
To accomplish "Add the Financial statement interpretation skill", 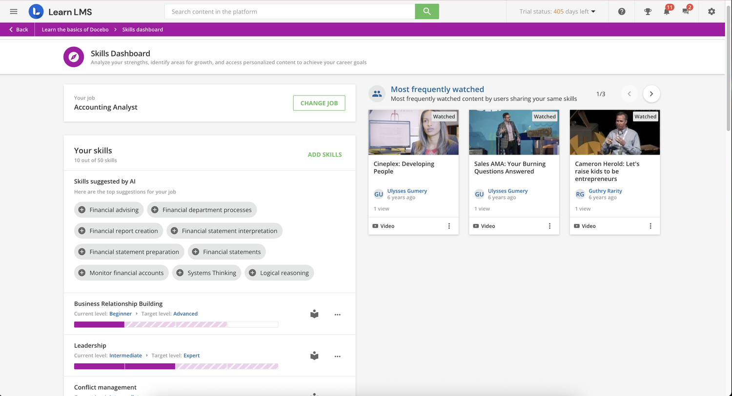I will point(224,231).
